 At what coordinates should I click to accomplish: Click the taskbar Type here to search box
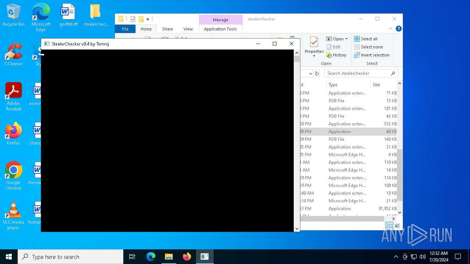(x=70, y=257)
